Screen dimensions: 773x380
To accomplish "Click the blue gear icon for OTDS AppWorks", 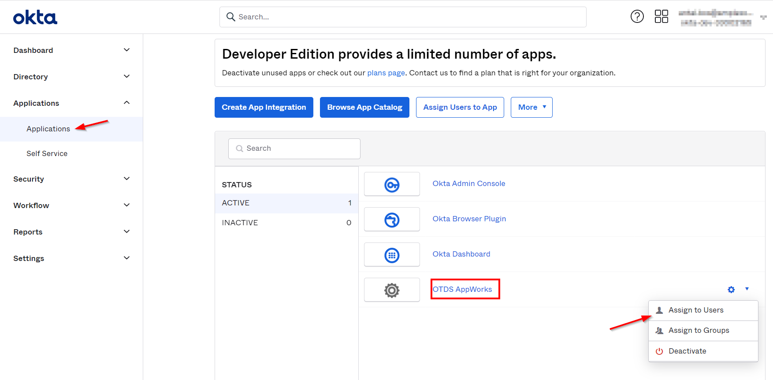I will [731, 290].
